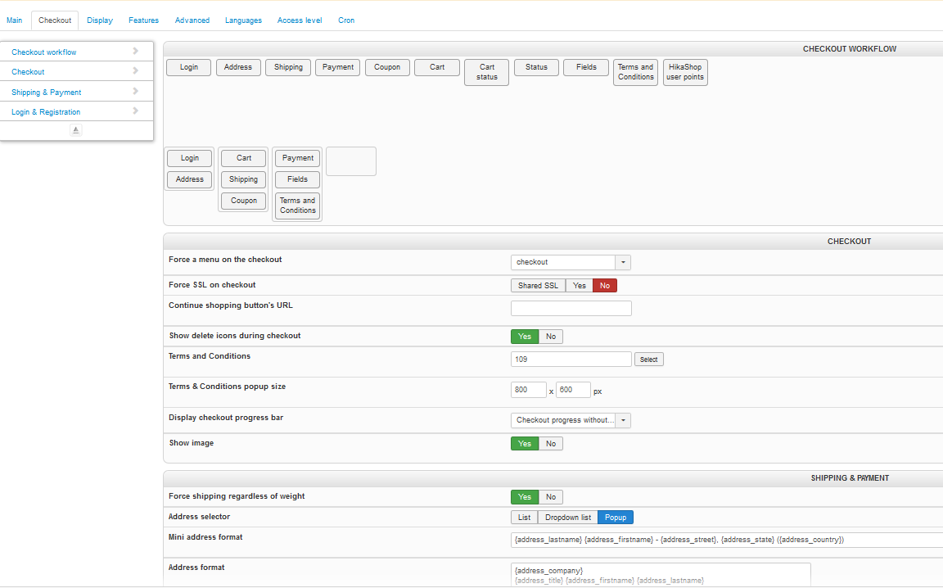This screenshot has height=588, width=943.
Task: Click the popup width field showing 800
Action: (528, 390)
